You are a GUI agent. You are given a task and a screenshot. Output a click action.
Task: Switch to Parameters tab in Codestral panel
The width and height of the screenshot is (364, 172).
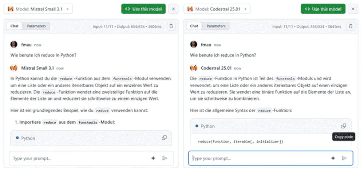click(216, 26)
